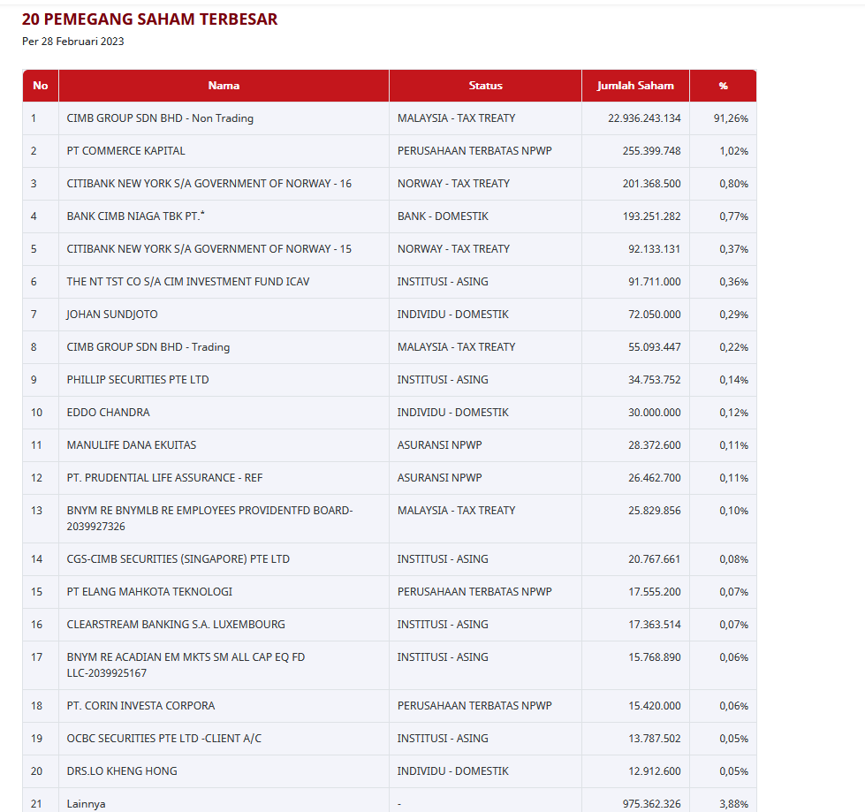
Task: Click share count 91.711.000
Action: click(x=654, y=281)
